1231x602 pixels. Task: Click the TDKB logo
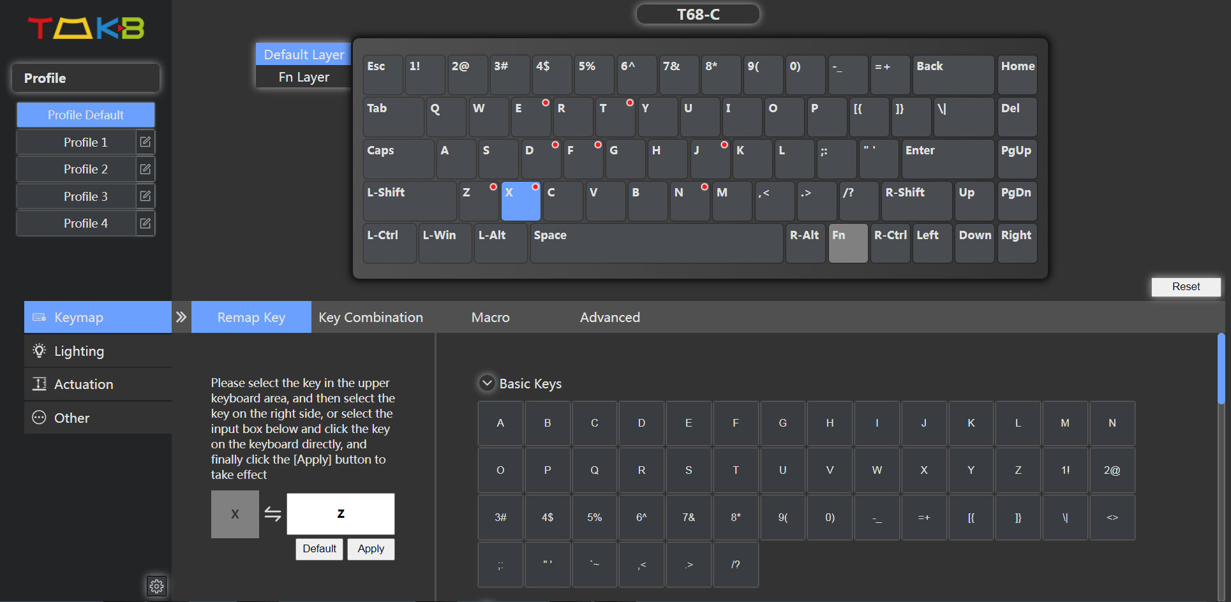[x=86, y=28]
